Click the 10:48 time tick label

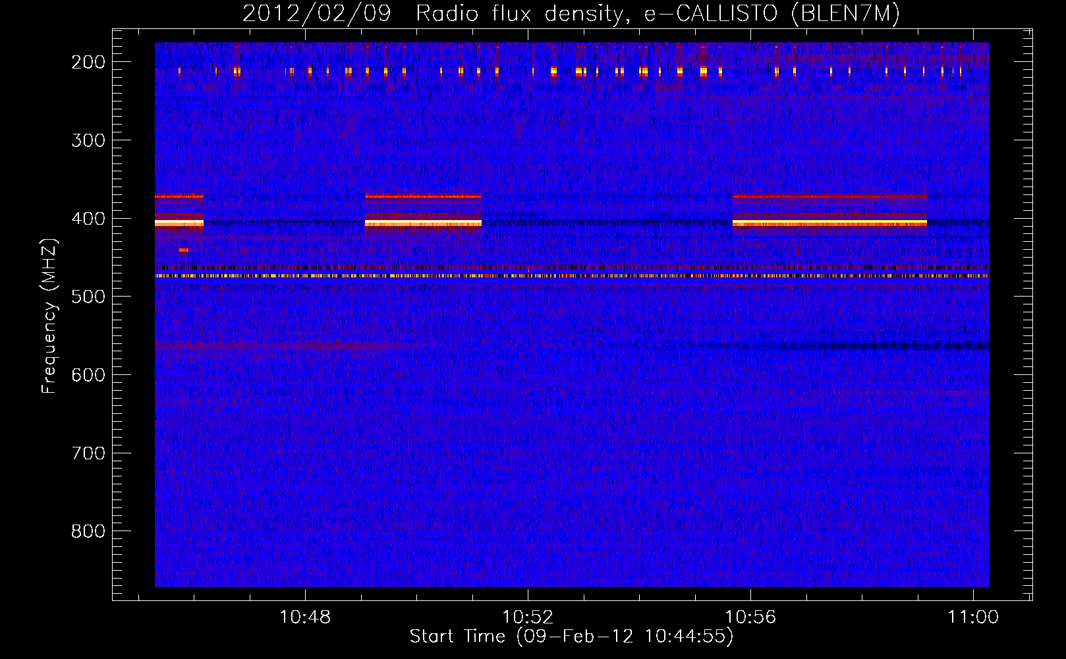(305, 617)
